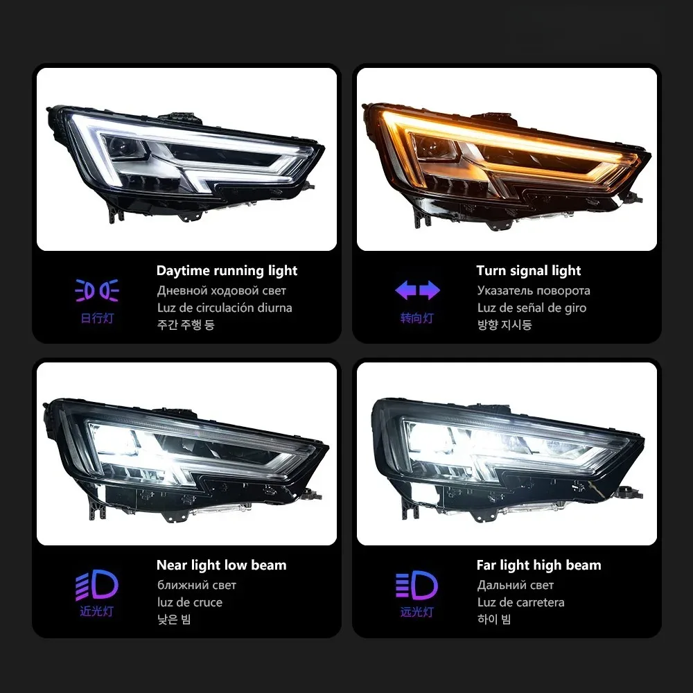
Task: Click the "Near light low beam" heading
Action: 222,565
